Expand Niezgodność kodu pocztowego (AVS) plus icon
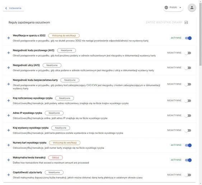Image resolution: width=202 pixels, height=185 pixels. click(x=9, y=53)
